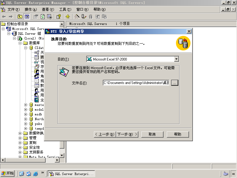Collapse the (local) server node
Viewport: 237px width, 178px height.
point(14,38)
